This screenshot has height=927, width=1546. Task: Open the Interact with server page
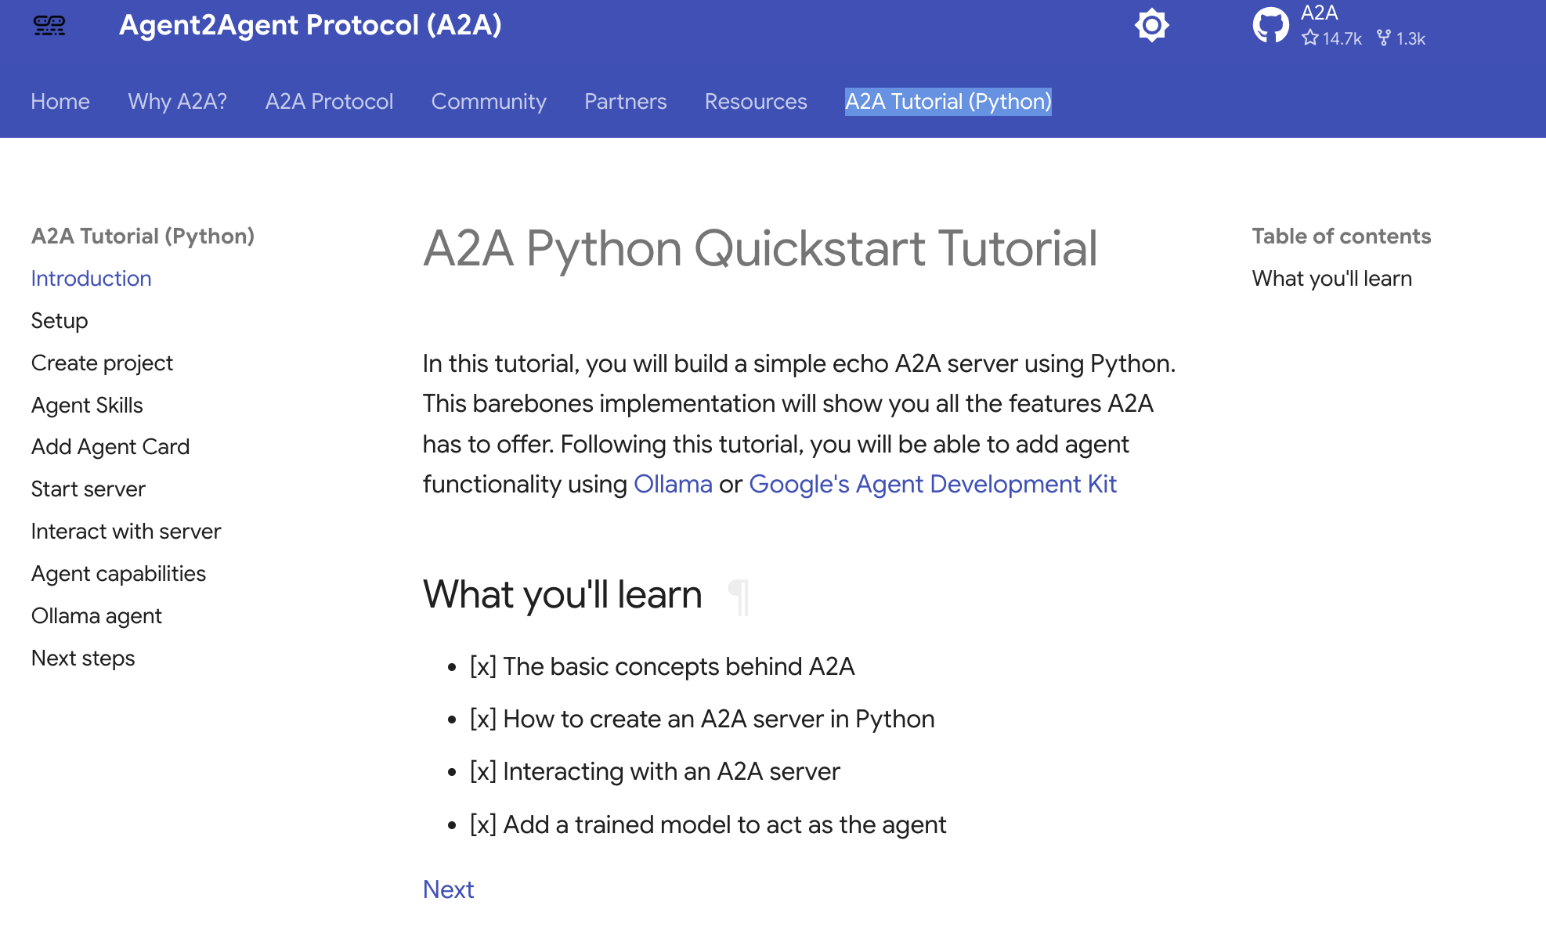(126, 531)
